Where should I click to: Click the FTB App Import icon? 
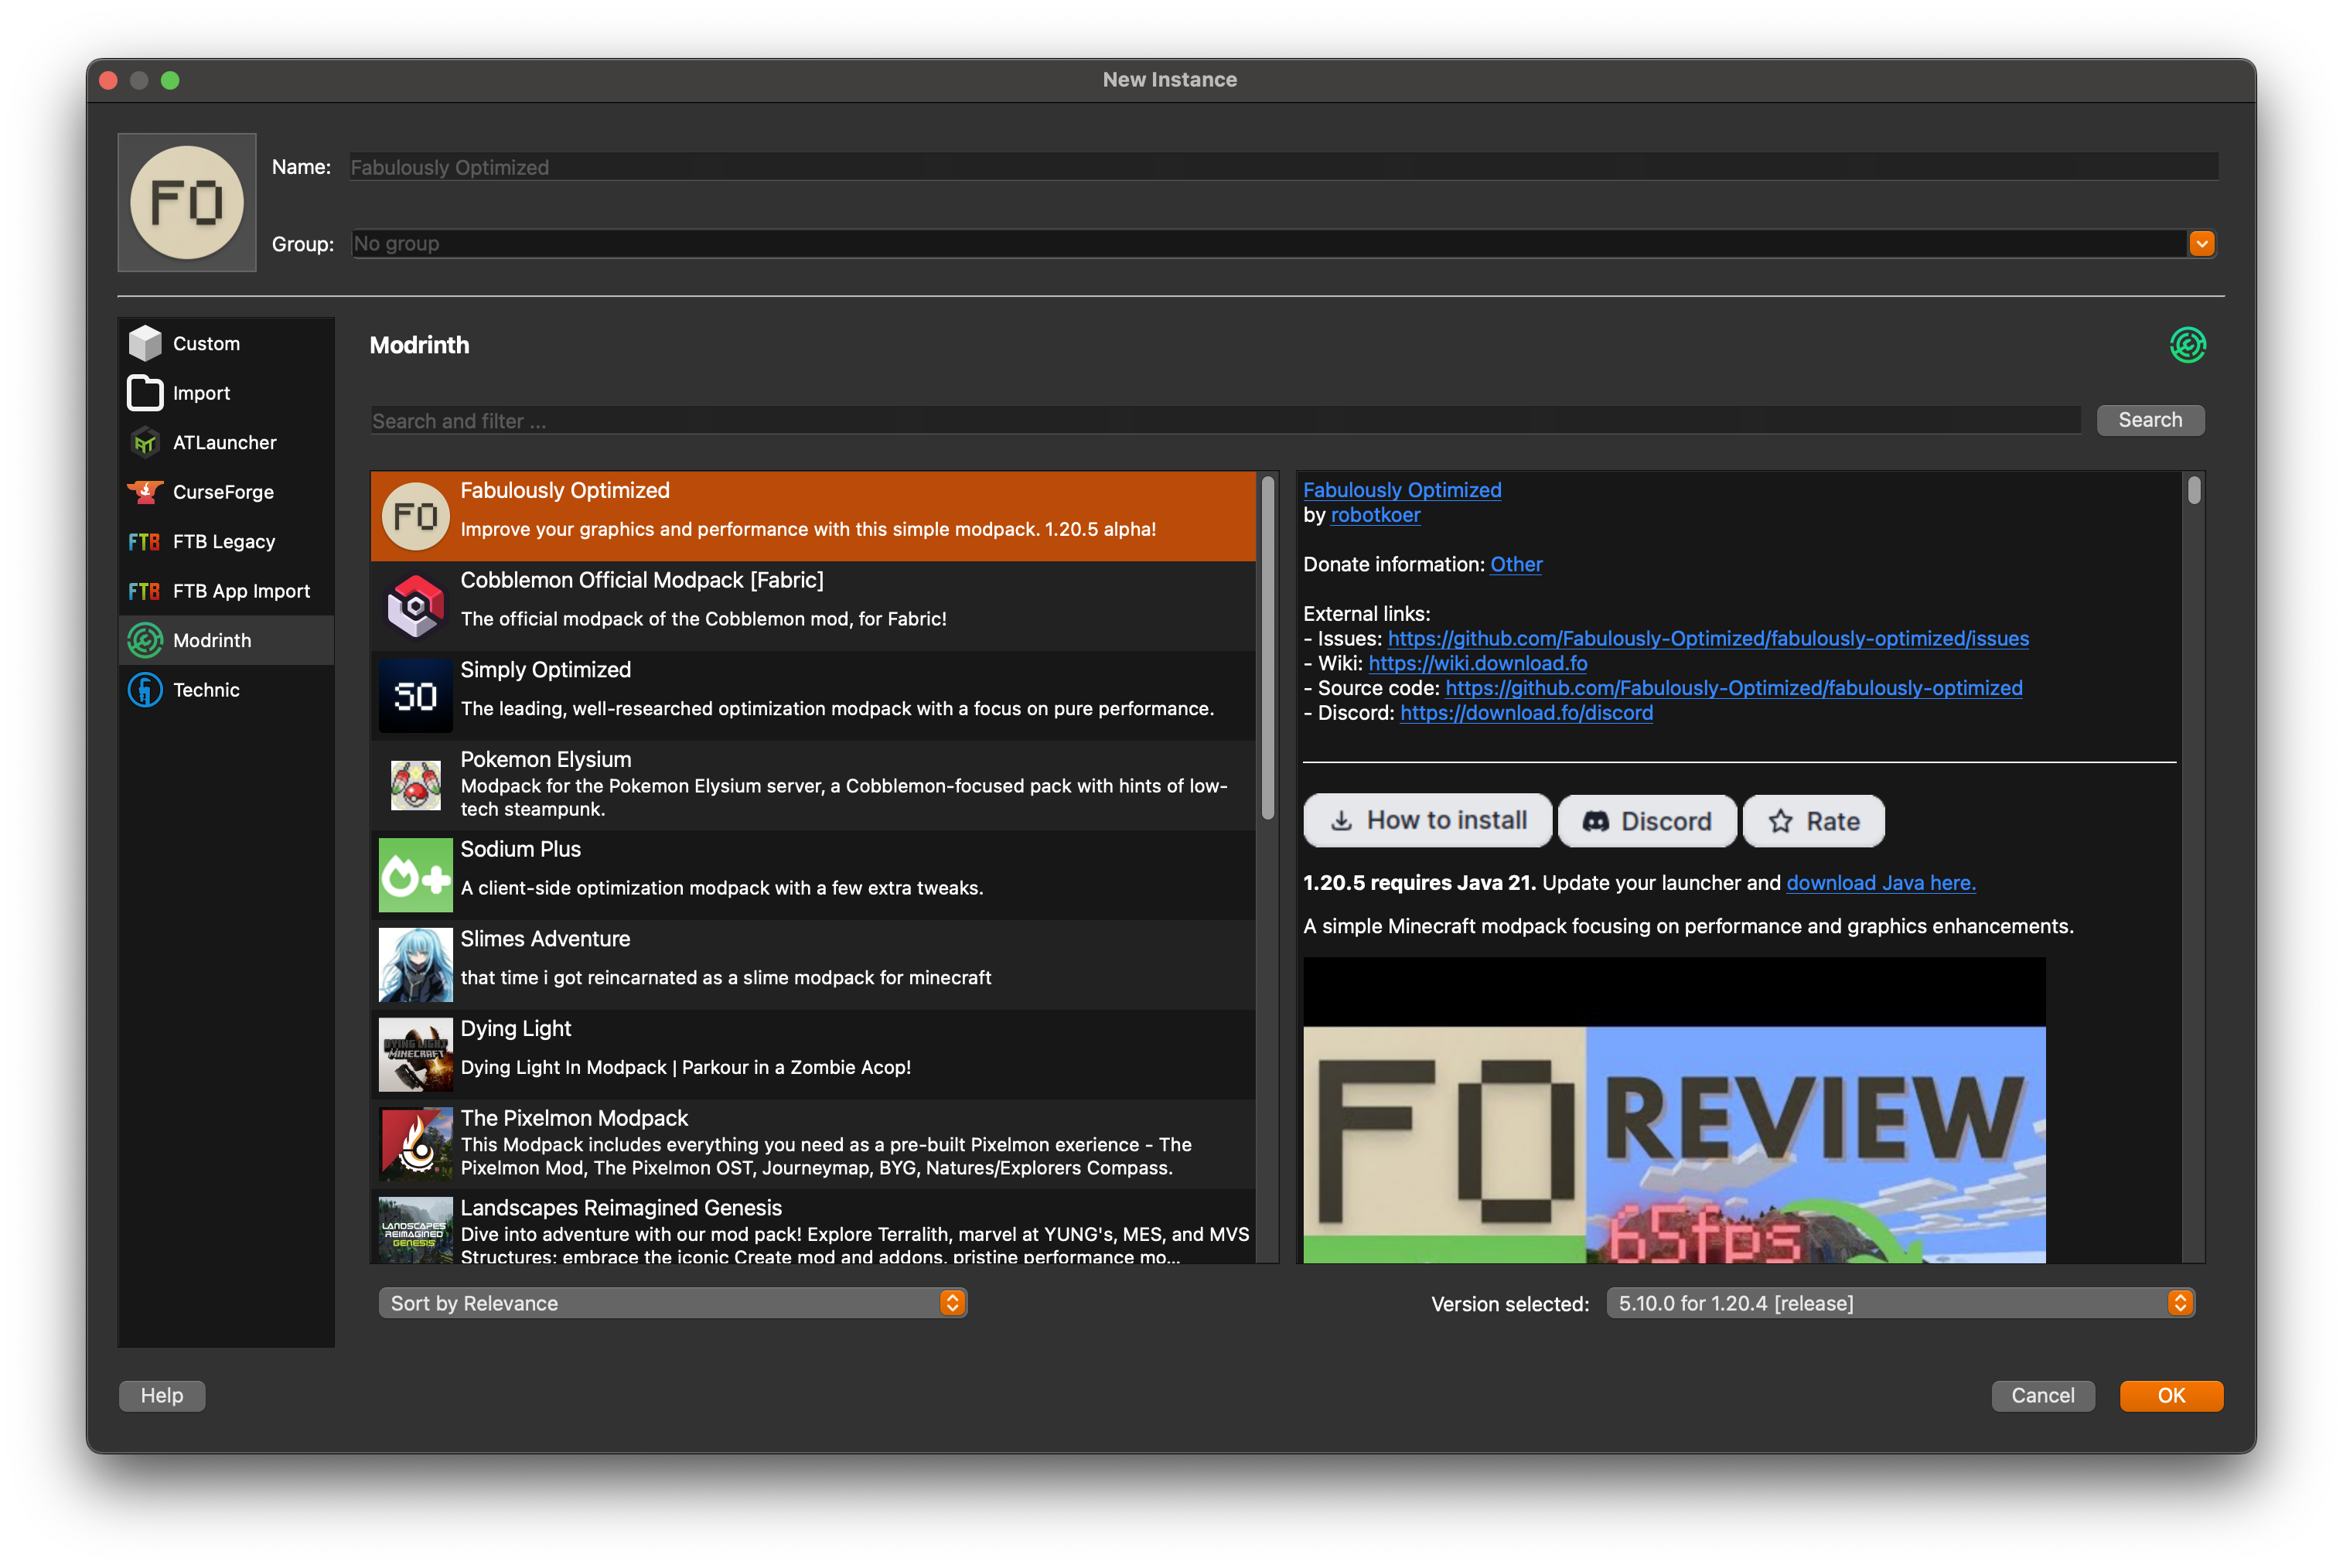point(145,591)
